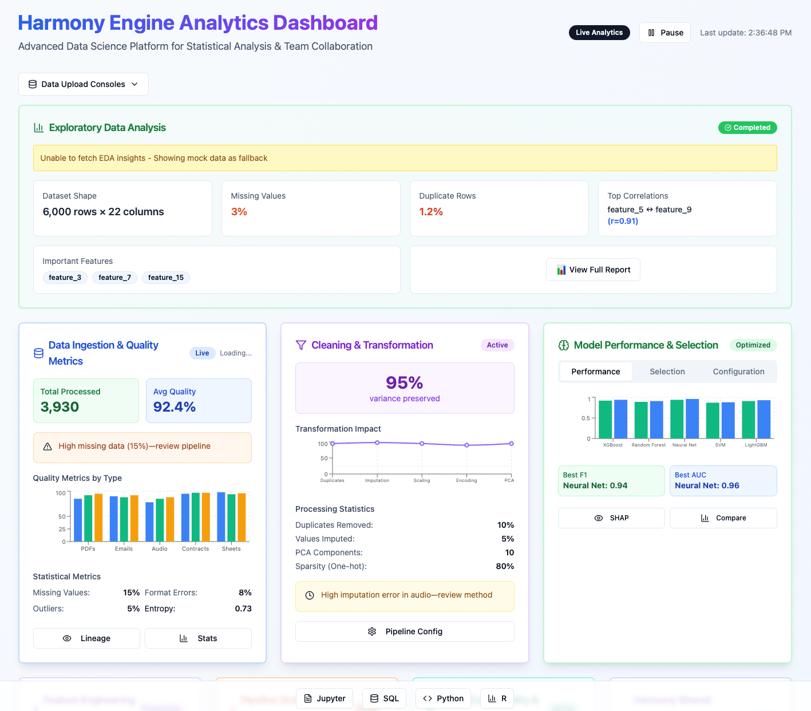811x711 pixels.
Task: Open the View Full Report button
Action: 594,270
